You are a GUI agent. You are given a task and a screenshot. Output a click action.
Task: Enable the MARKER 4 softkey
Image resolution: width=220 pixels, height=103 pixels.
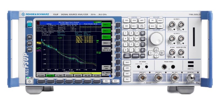106,43
